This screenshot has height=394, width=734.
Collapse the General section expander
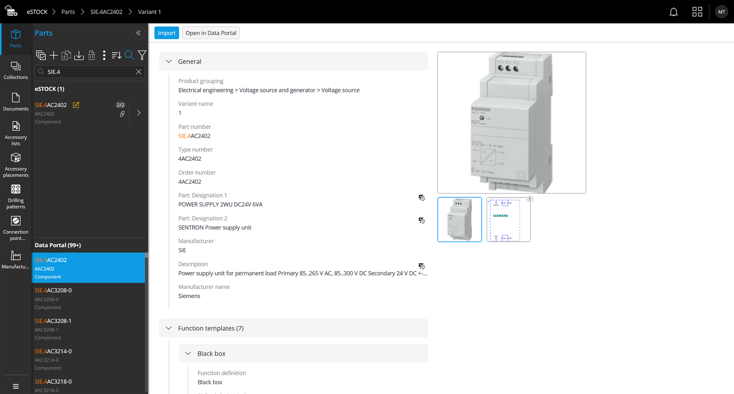170,61
